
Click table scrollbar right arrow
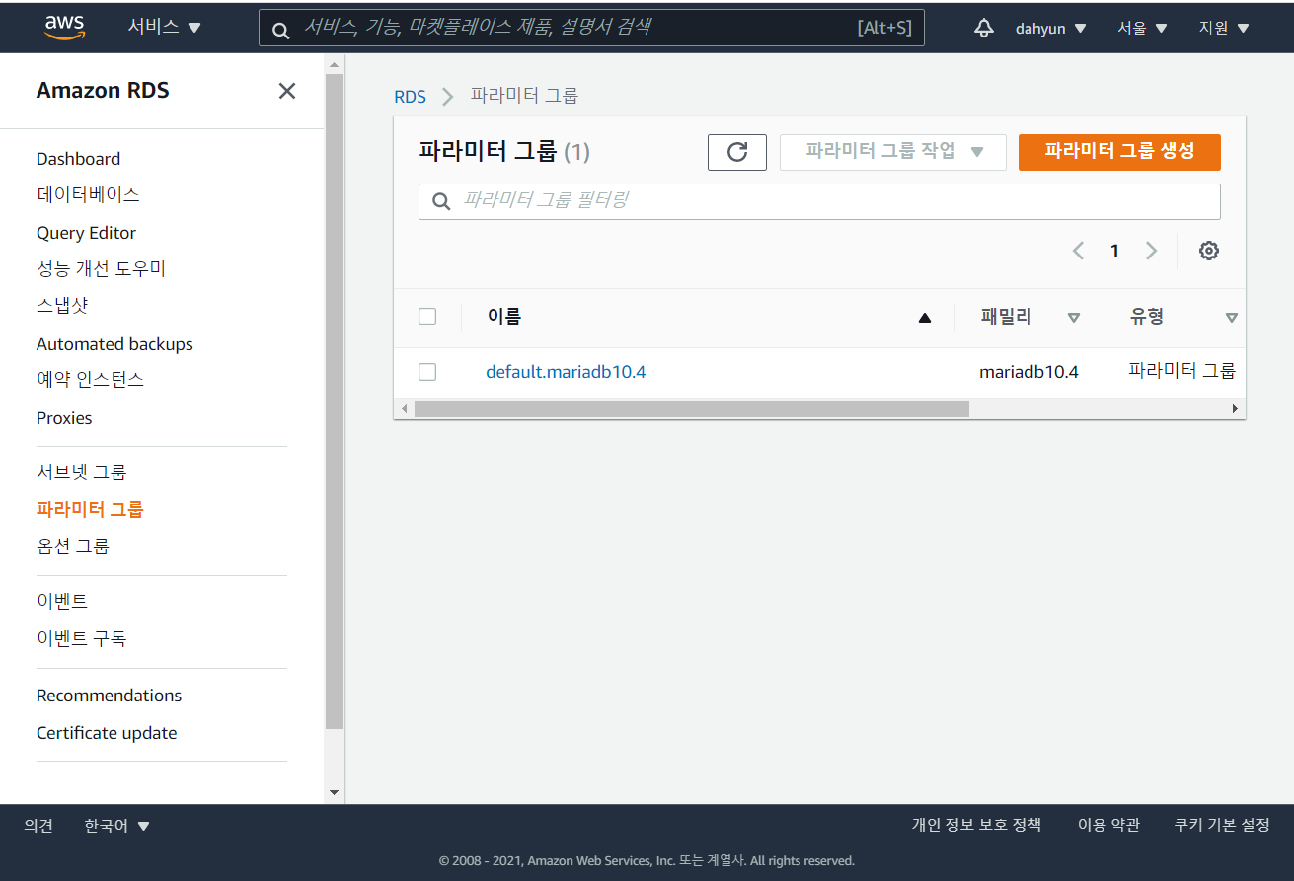click(x=1235, y=408)
